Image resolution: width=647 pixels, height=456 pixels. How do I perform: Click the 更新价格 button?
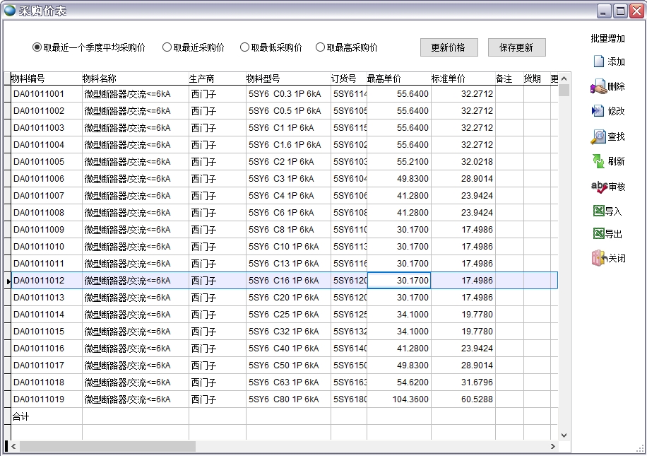pyautogui.click(x=449, y=47)
